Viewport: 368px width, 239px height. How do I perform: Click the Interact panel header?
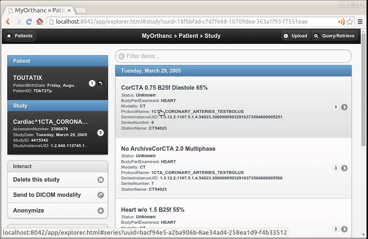58,166
